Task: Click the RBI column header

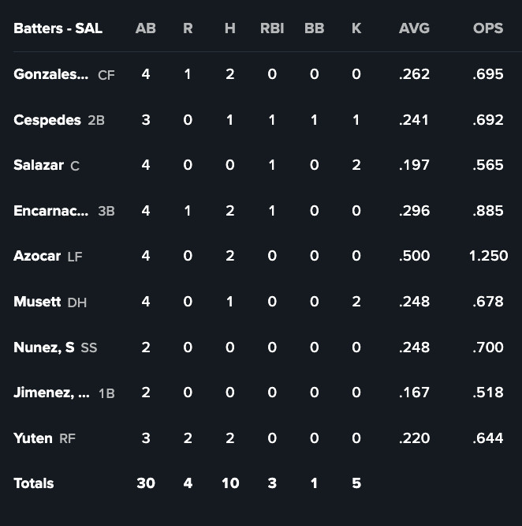Action: tap(272, 28)
